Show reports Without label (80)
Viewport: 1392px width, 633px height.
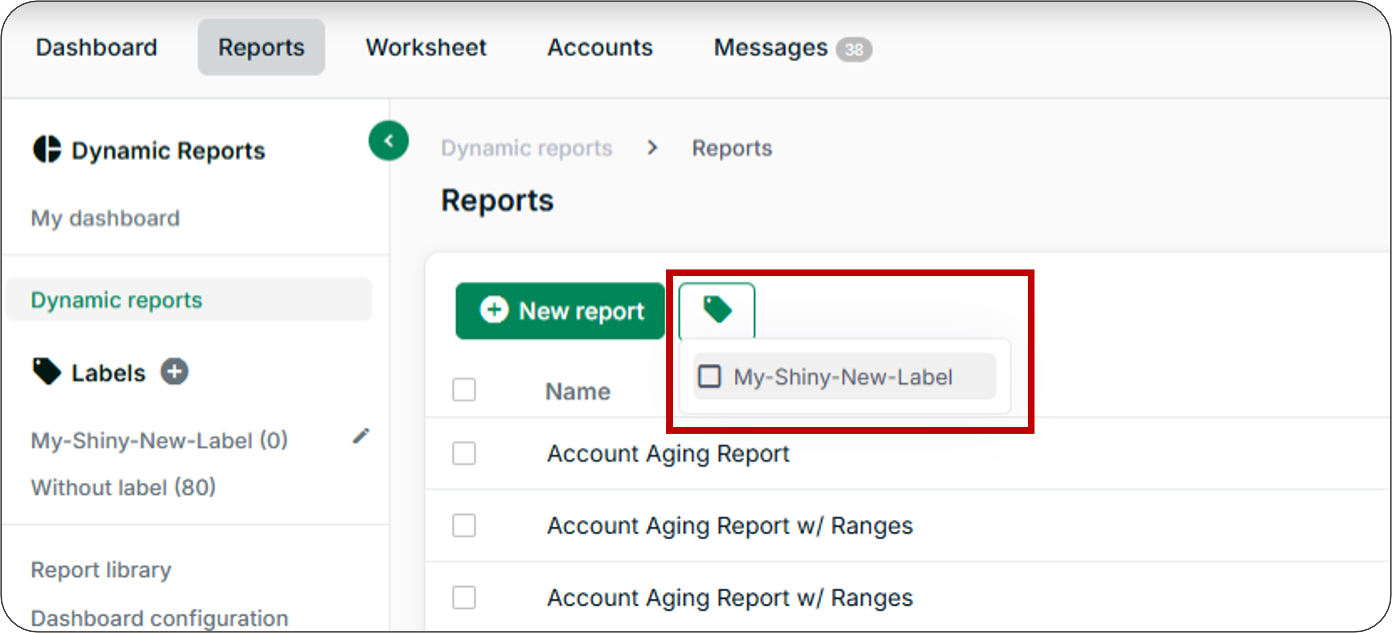124,487
